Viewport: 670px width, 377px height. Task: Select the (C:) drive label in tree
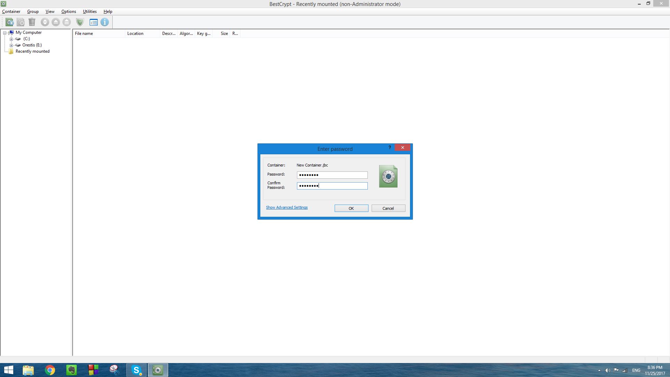[x=27, y=39]
